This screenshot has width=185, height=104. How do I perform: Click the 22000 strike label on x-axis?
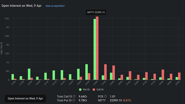(30, 83)
